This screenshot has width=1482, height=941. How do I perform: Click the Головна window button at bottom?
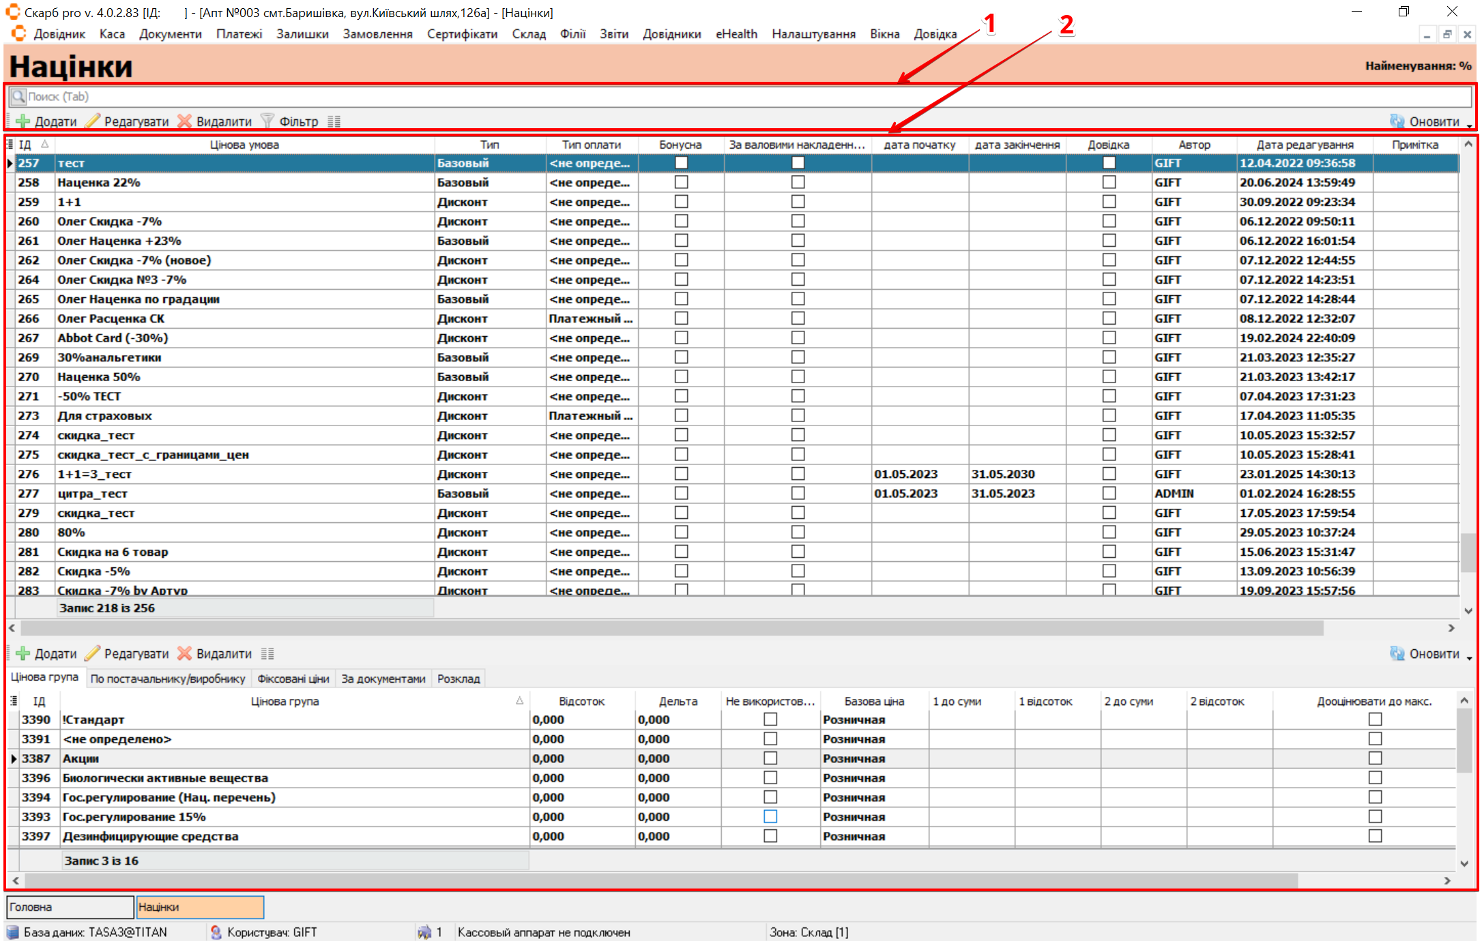[70, 907]
